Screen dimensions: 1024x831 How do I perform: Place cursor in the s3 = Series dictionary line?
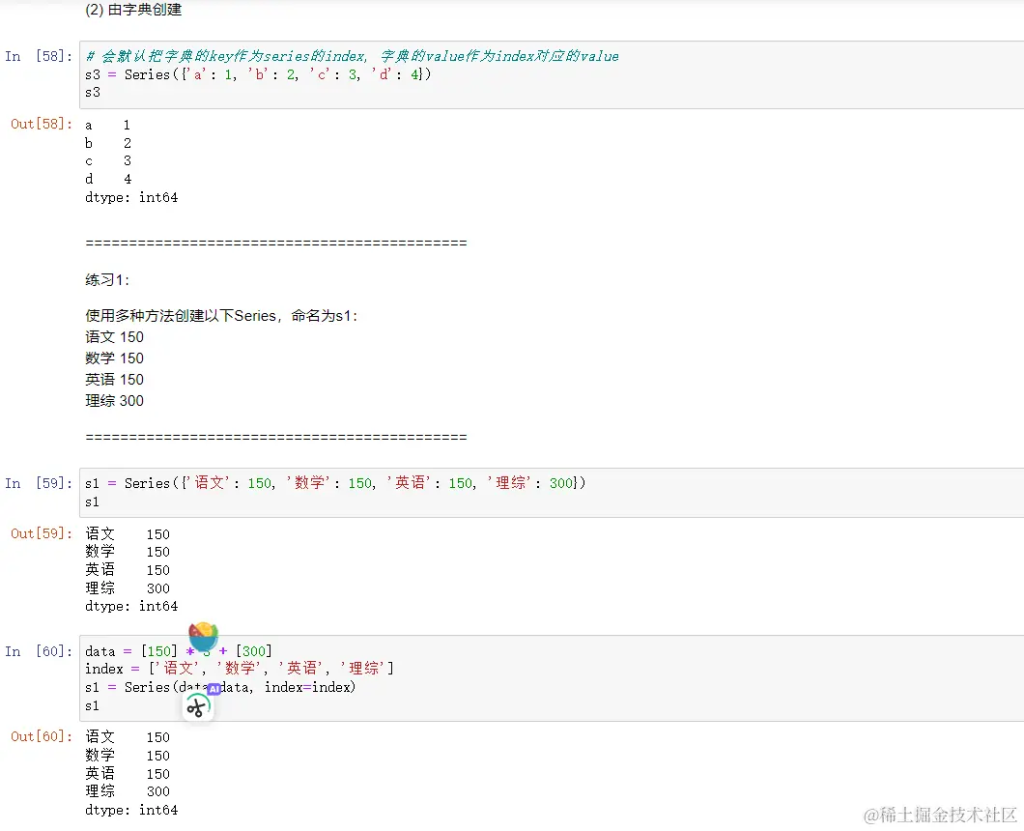258,74
